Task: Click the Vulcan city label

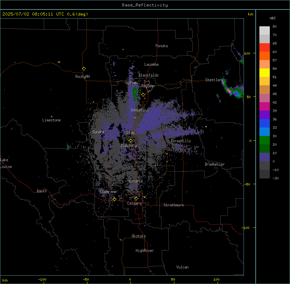Action: [x=182, y=267]
